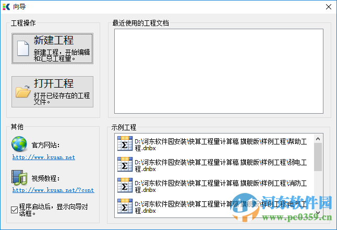Open the http://www.ksuan.net link
337x230 pixels.
[x=44, y=158]
